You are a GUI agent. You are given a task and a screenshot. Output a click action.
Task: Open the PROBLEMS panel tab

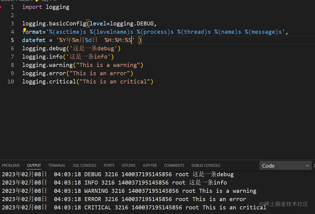click(11, 165)
